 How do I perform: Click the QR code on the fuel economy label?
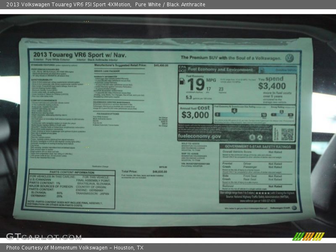(x=287, y=134)
